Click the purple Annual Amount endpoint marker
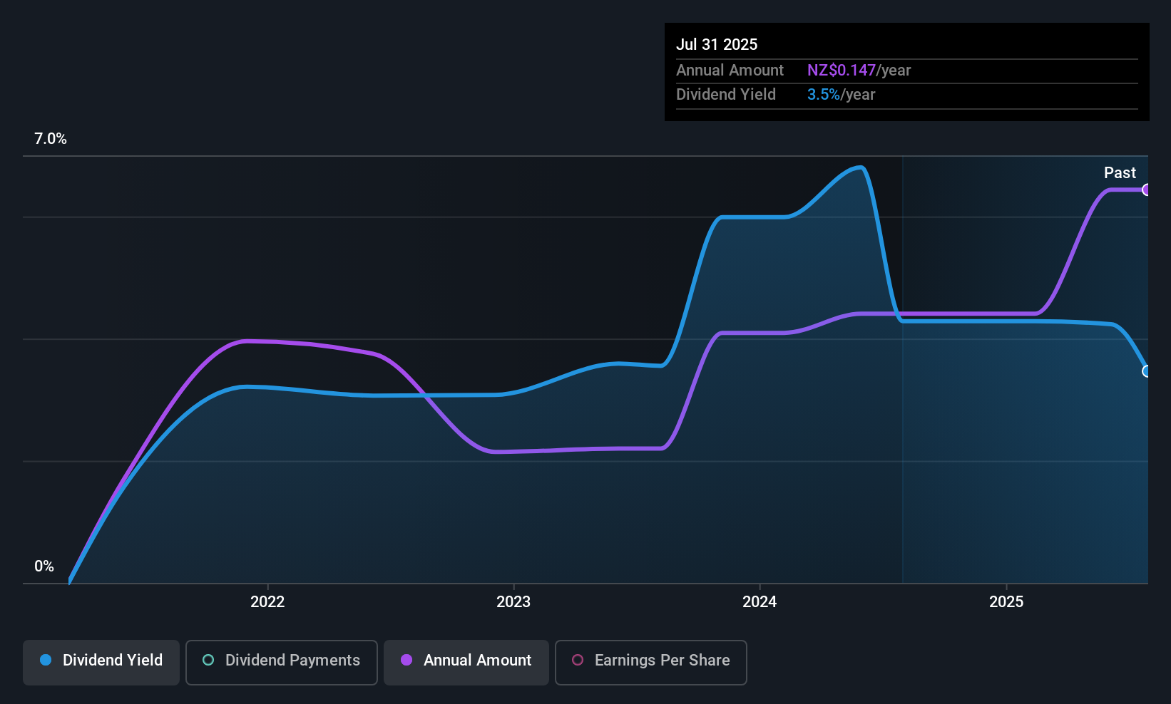 click(x=1147, y=190)
